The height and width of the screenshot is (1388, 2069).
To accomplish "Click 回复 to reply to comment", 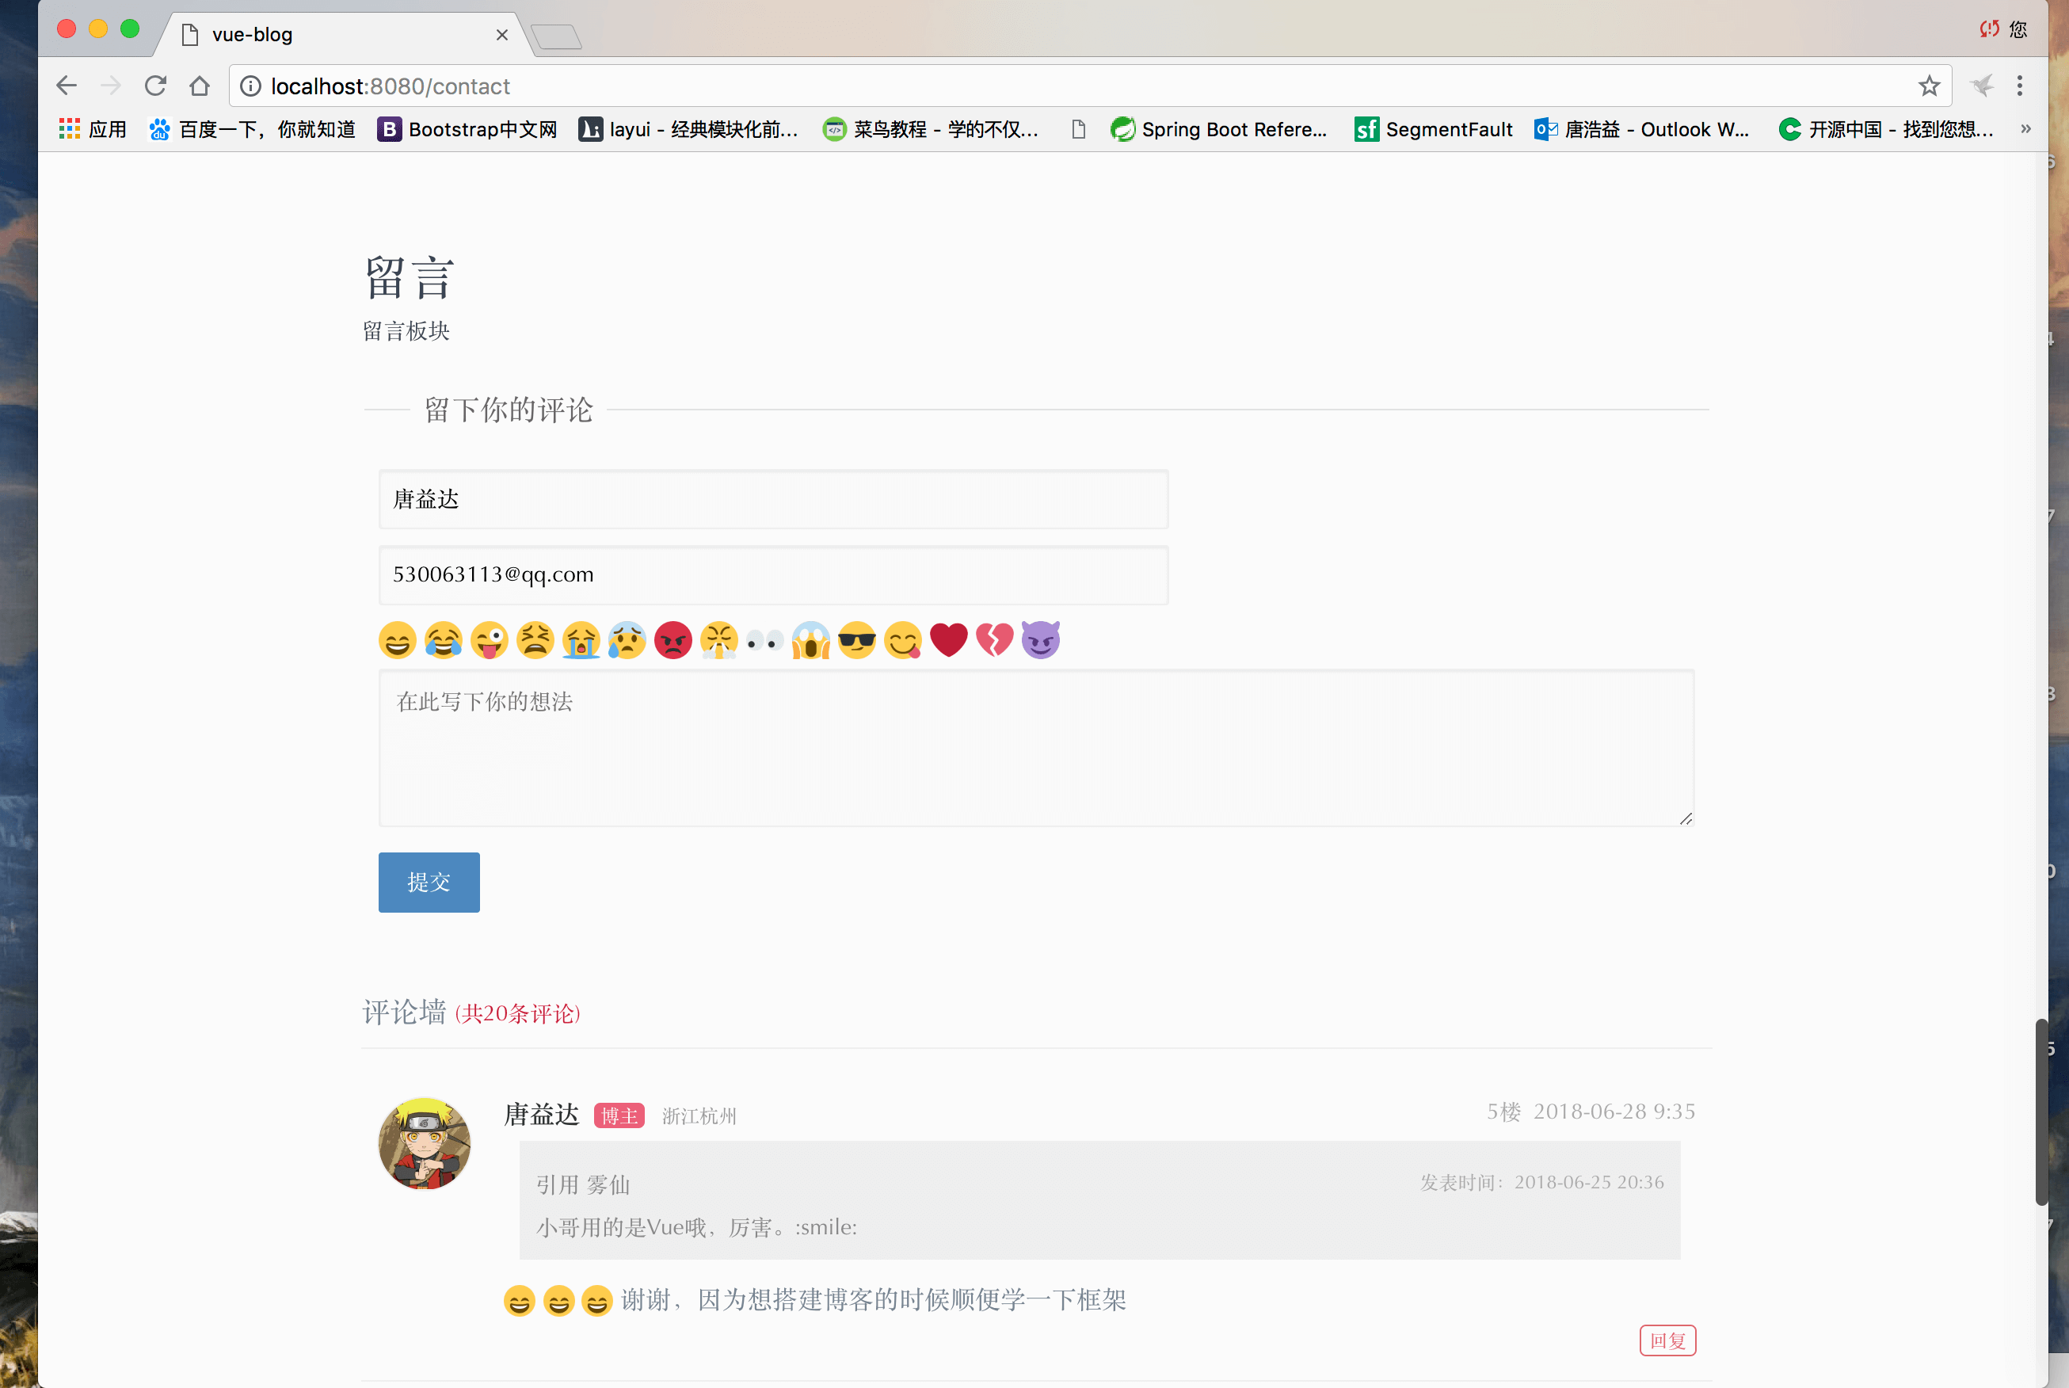I will tap(1667, 1340).
